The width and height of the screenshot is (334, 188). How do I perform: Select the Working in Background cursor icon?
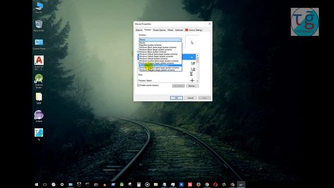(193, 69)
